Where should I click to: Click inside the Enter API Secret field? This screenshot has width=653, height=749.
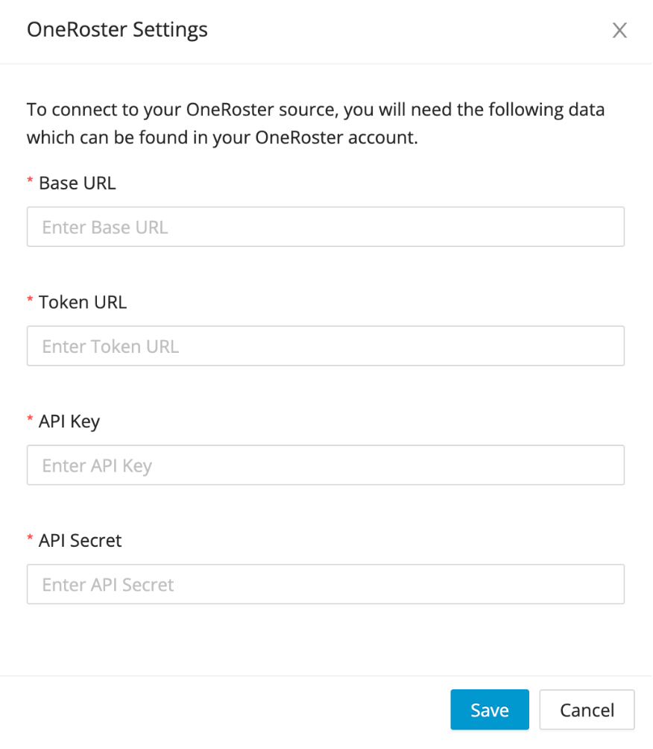point(326,584)
